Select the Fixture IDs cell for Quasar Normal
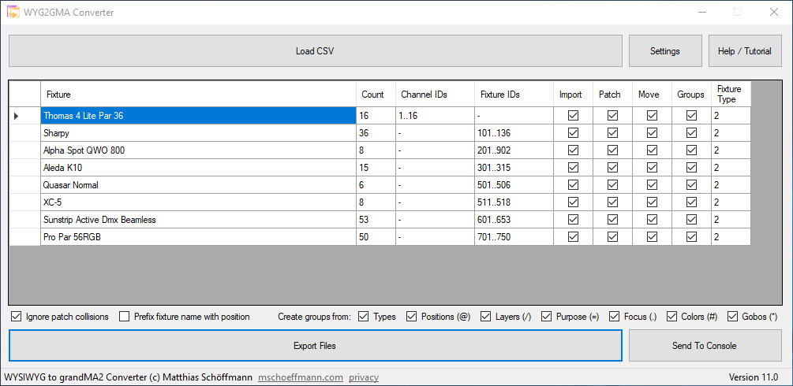793x386 pixels. point(513,185)
